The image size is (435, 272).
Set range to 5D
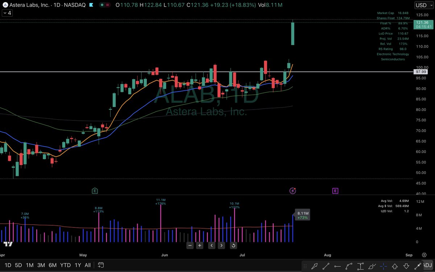coord(18,265)
